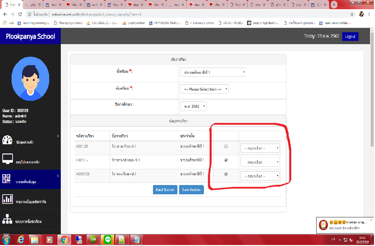The height and width of the screenshot is (246, 375).
Task: Open the grade level dropdown
Action: tap(213, 72)
